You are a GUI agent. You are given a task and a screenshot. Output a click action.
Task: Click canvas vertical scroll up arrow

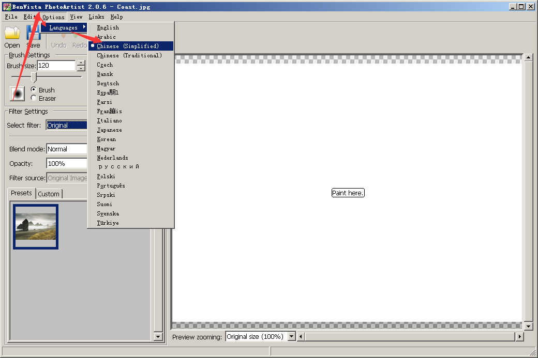click(x=528, y=57)
